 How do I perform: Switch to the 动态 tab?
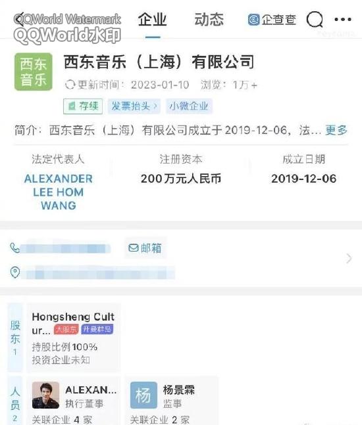coord(209,20)
